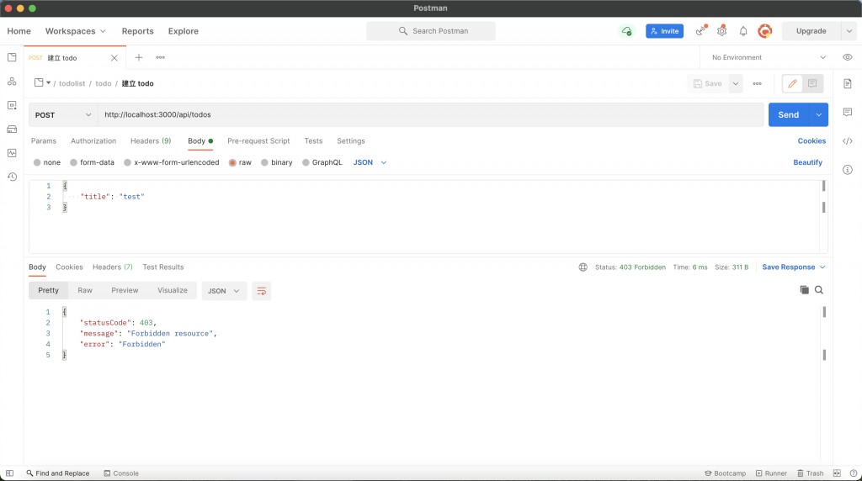The width and height of the screenshot is (862, 481).
Task: Open Monitors panel in the sidebar
Action: pyautogui.click(x=12, y=153)
